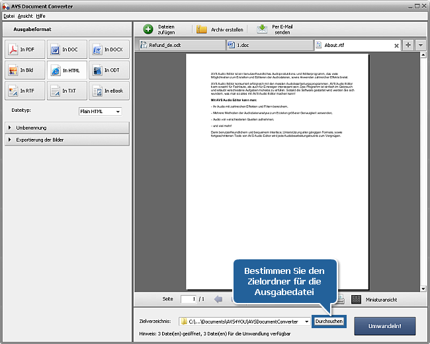Viewport: 430px width, 344px height.
Task: Click Dateien zufügen to add files
Action: (159, 29)
